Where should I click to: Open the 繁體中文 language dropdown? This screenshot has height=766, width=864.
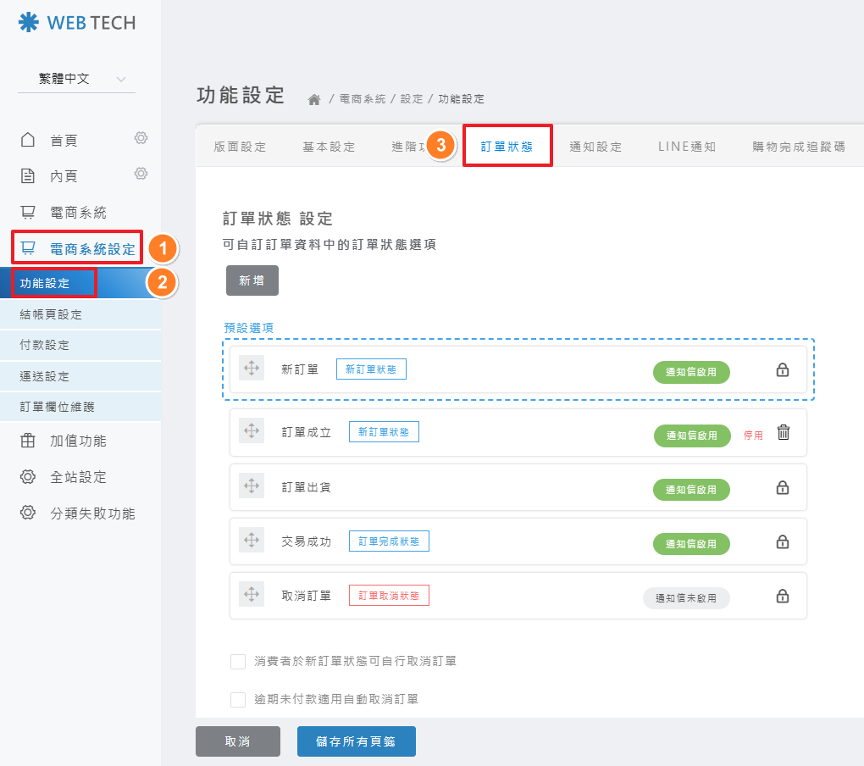76,79
